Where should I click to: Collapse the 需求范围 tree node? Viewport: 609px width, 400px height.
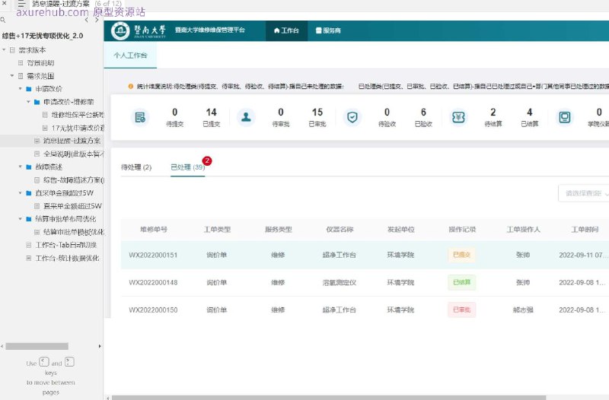coord(12,75)
